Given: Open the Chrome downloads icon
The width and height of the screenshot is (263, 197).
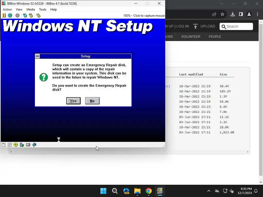Looking at the screenshot, I should coord(233,14).
